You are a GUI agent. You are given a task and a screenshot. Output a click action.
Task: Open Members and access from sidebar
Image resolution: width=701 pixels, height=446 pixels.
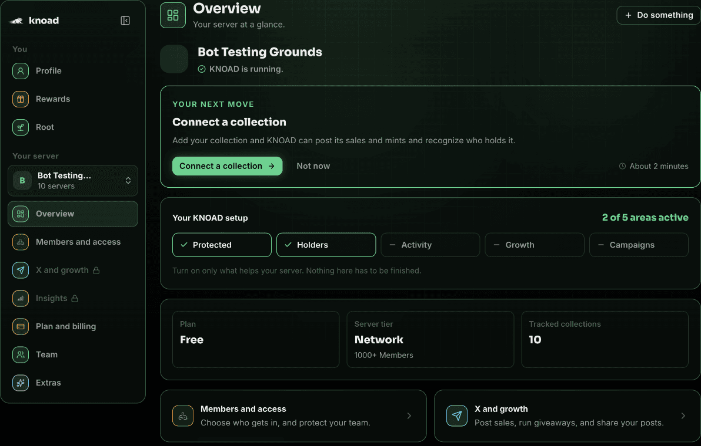coord(73,242)
